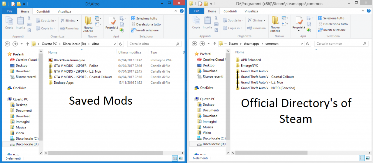Expand Elimina dropdown in the D:\Altro window
This screenshot has width=373, height=163.
click(75, 21)
